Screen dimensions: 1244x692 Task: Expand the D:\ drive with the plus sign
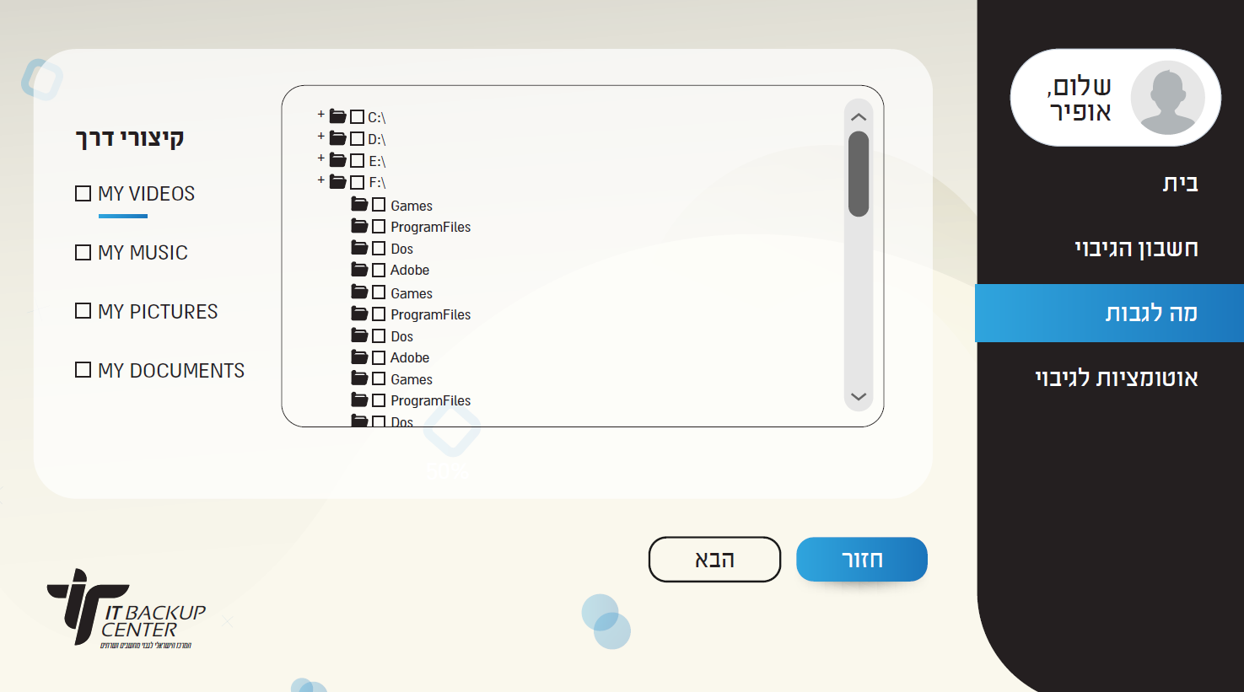pos(320,136)
